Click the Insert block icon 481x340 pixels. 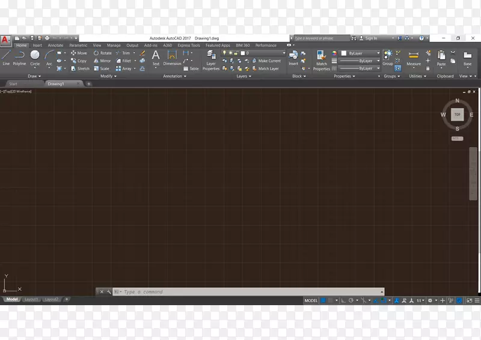293,58
